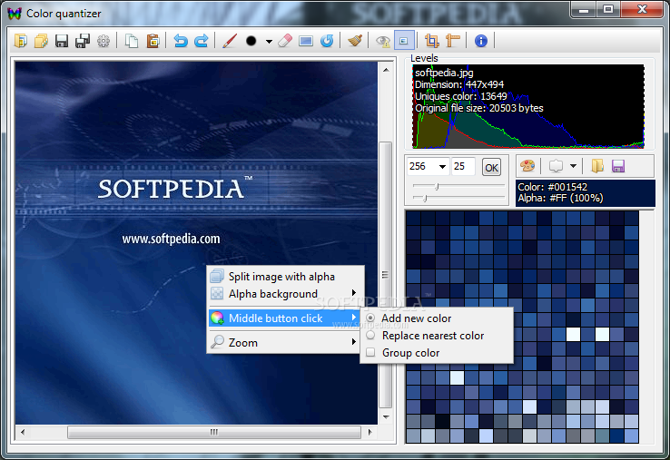The height and width of the screenshot is (460, 670).
Task: Load a palette with the folder icon
Action: coord(597,166)
